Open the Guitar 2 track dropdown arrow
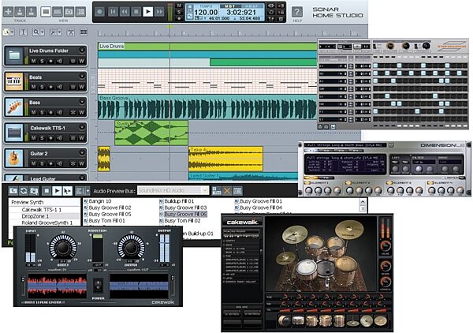The width and height of the screenshot is (473, 333). pos(81,153)
